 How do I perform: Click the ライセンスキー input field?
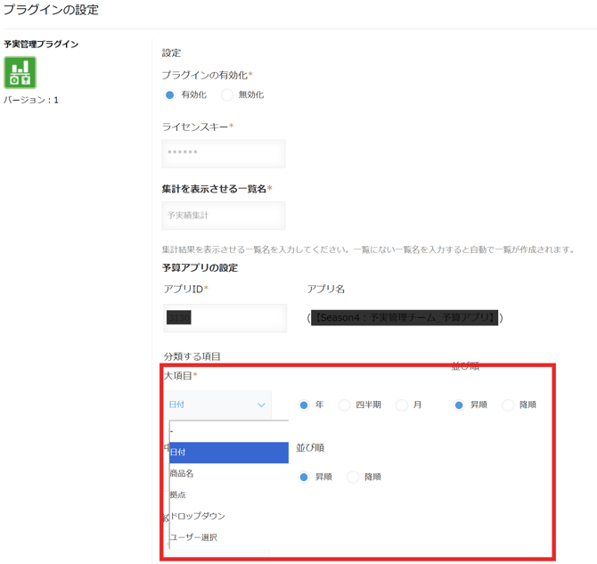[x=224, y=153]
